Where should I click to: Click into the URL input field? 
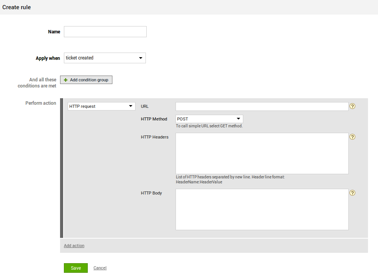pos(262,106)
